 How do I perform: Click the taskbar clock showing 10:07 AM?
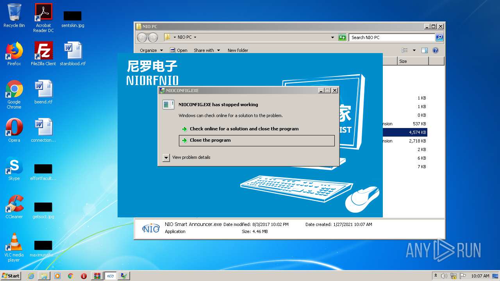point(480,276)
